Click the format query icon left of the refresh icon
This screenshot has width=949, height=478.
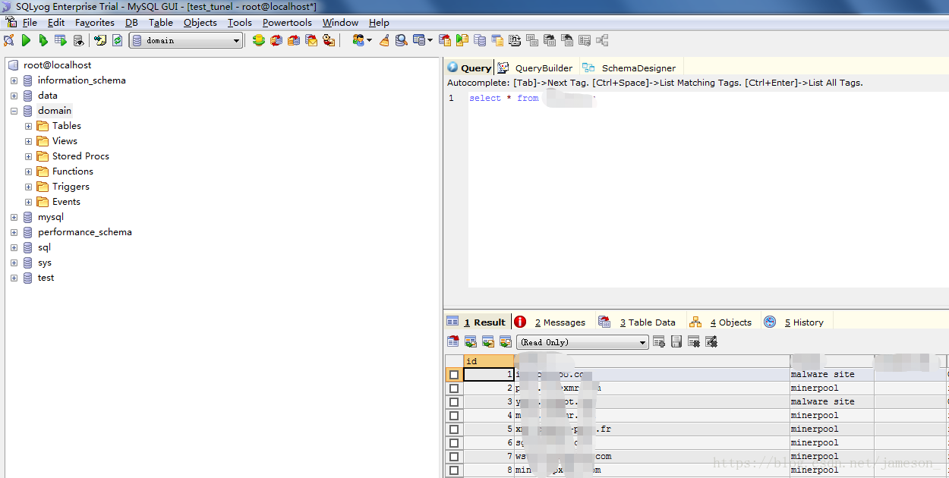click(100, 40)
